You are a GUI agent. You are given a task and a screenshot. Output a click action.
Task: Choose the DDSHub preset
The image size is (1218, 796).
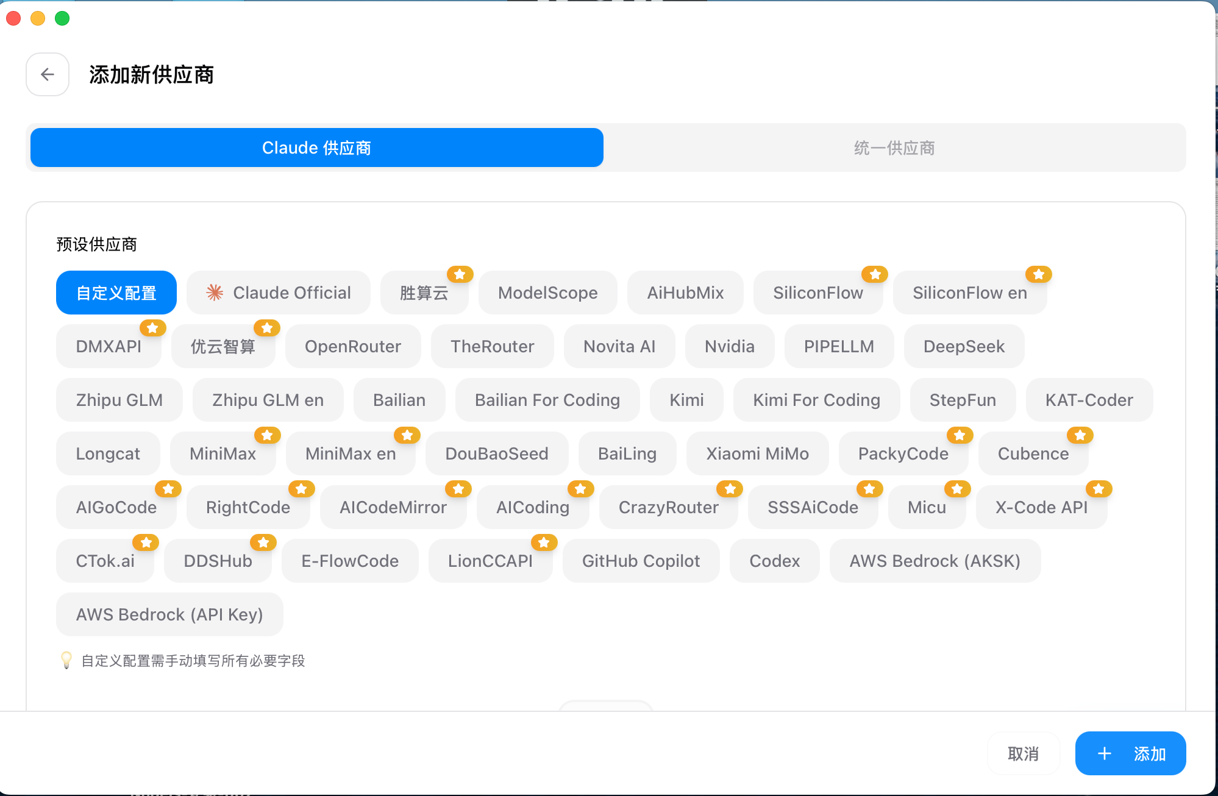218,561
